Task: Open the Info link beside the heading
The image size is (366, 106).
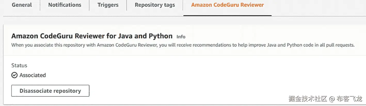Action: point(181,37)
